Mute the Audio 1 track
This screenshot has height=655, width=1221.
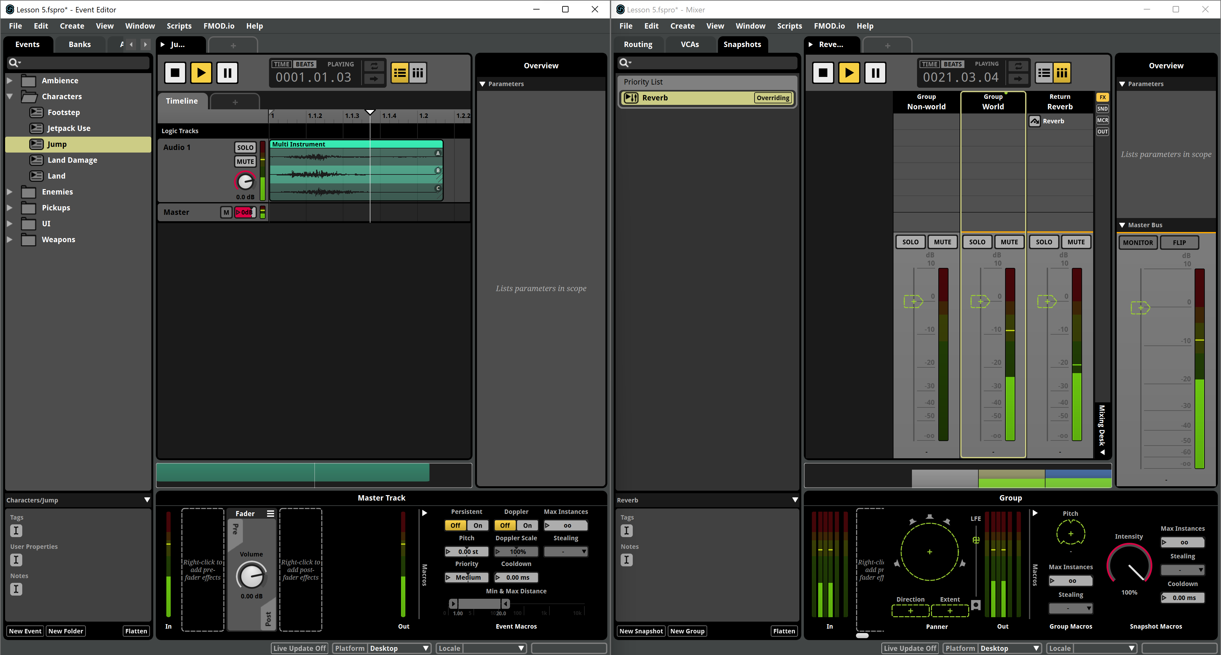[x=245, y=161]
